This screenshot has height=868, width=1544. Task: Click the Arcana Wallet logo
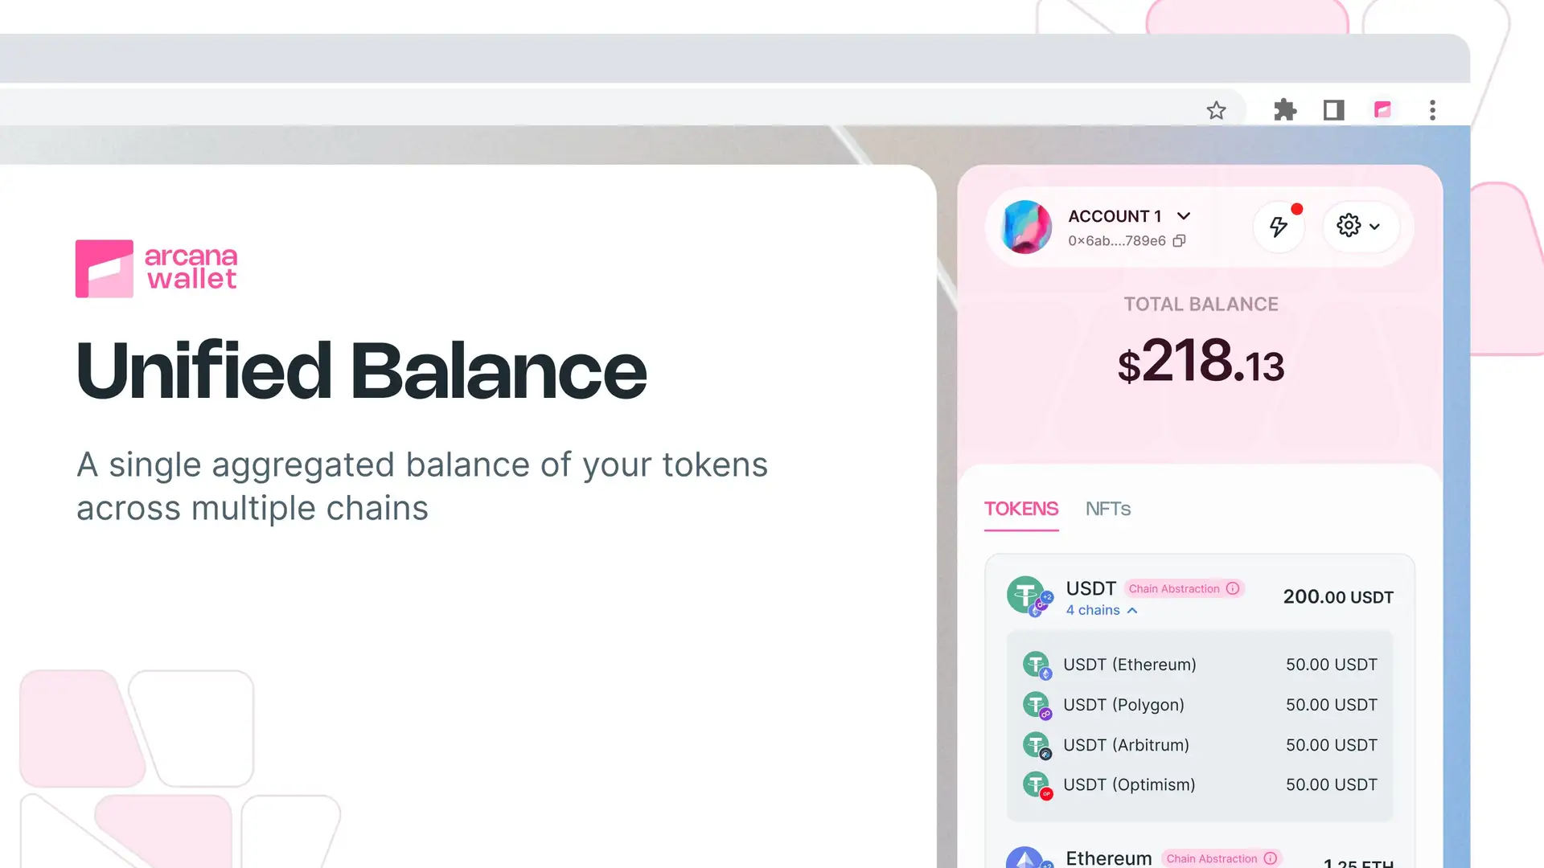157,268
